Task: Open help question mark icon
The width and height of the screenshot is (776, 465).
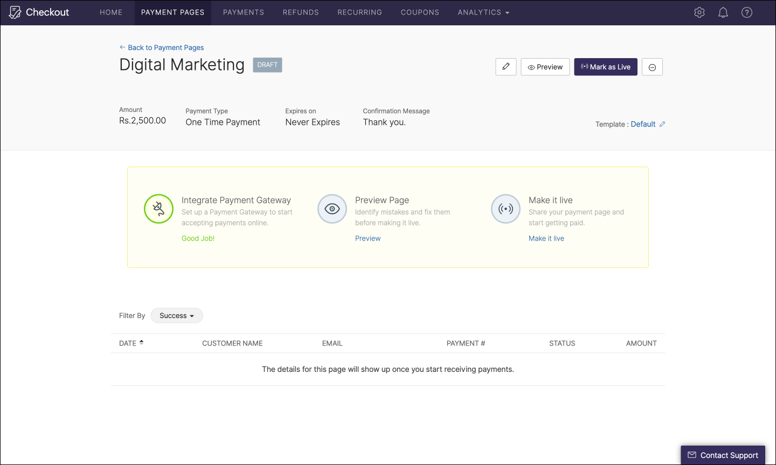Action: 747,12
